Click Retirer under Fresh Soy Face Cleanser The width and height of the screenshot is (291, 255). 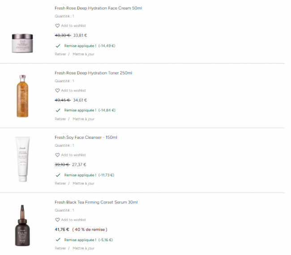pyautogui.click(x=60, y=184)
